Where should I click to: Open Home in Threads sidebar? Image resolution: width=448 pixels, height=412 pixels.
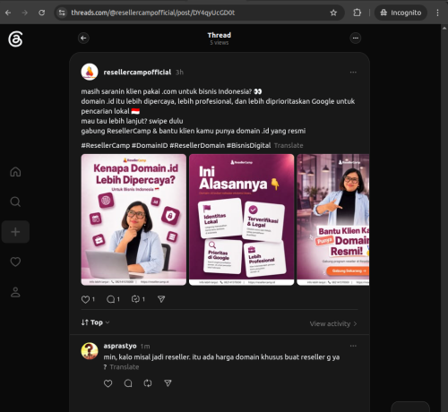tap(15, 172)
